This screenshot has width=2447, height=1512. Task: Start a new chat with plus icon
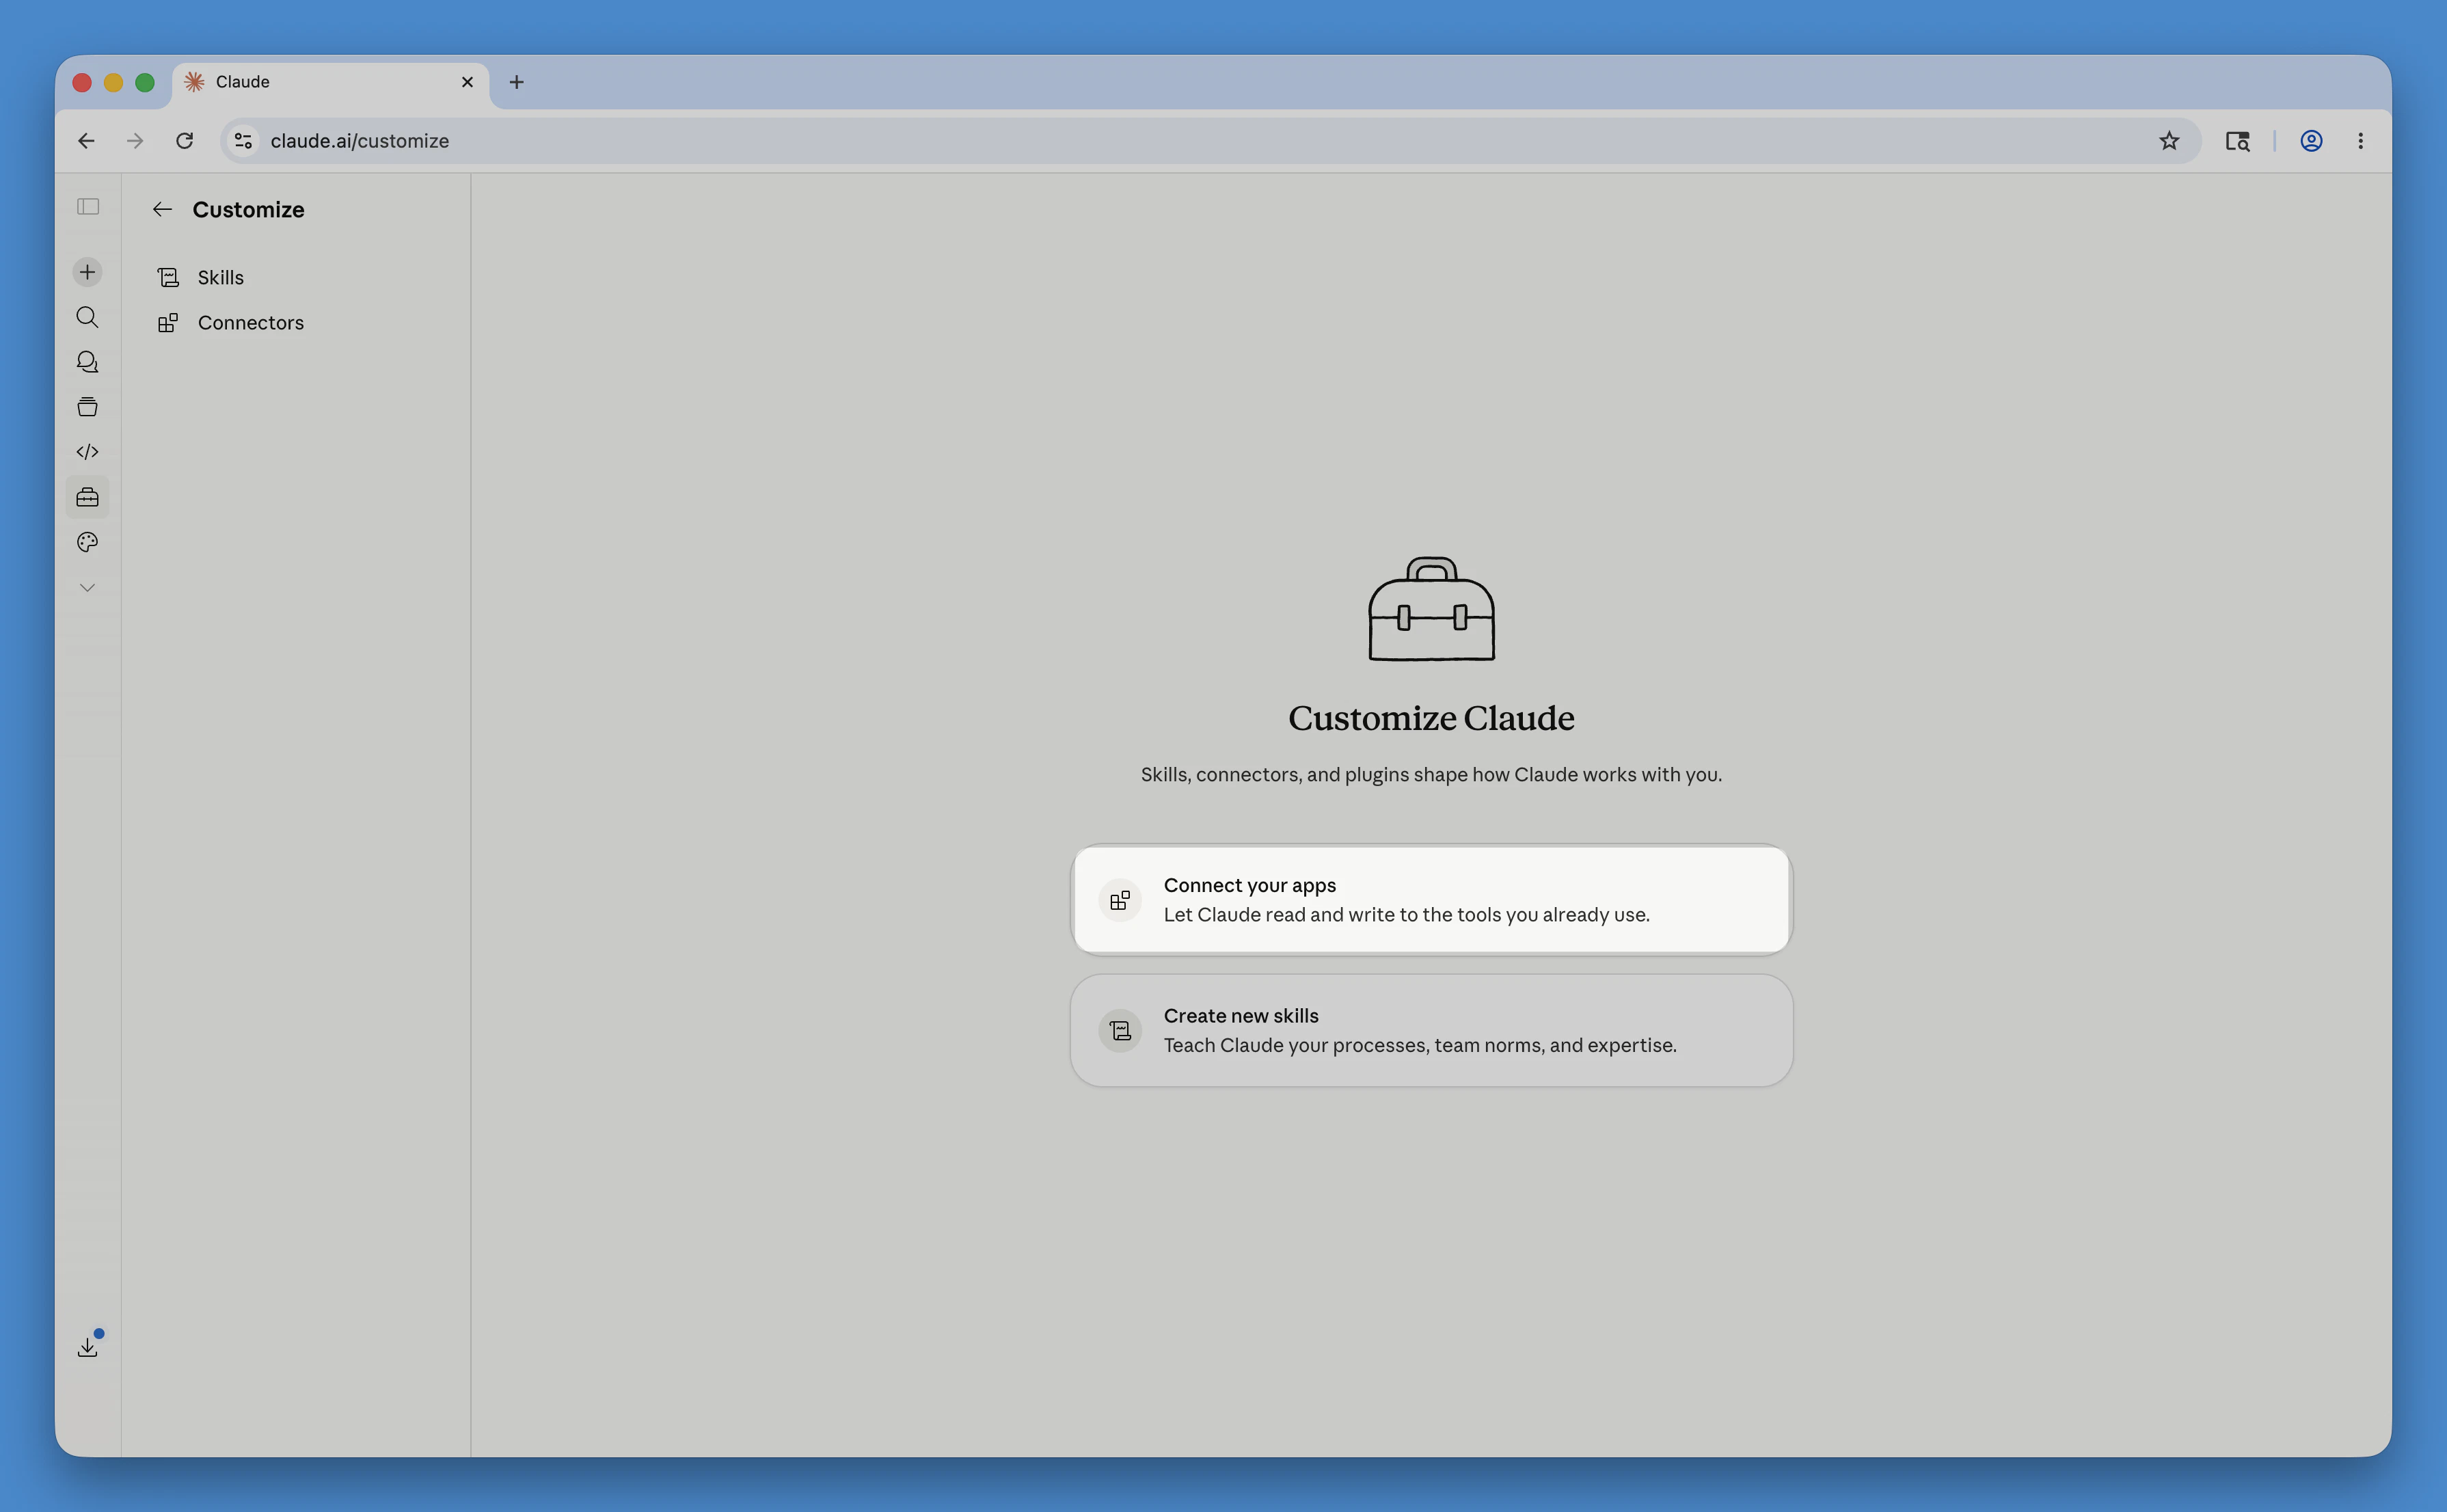click(88, 272)
